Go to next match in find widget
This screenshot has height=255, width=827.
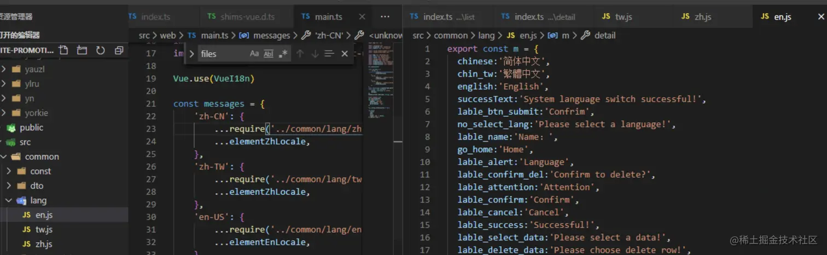pos(315,54)
